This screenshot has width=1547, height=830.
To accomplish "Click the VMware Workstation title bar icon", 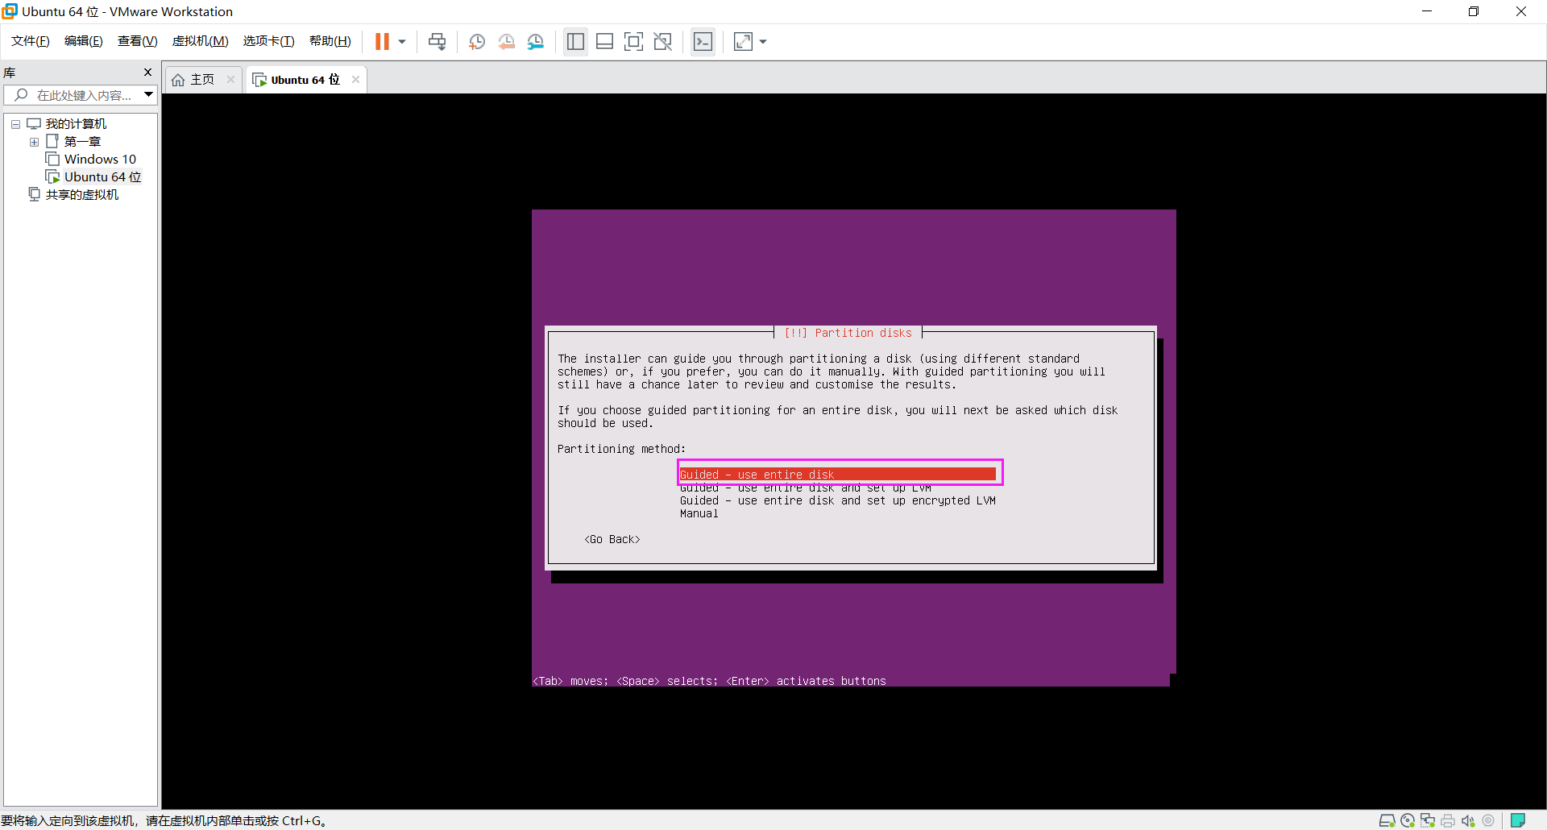I will point(10,11).
